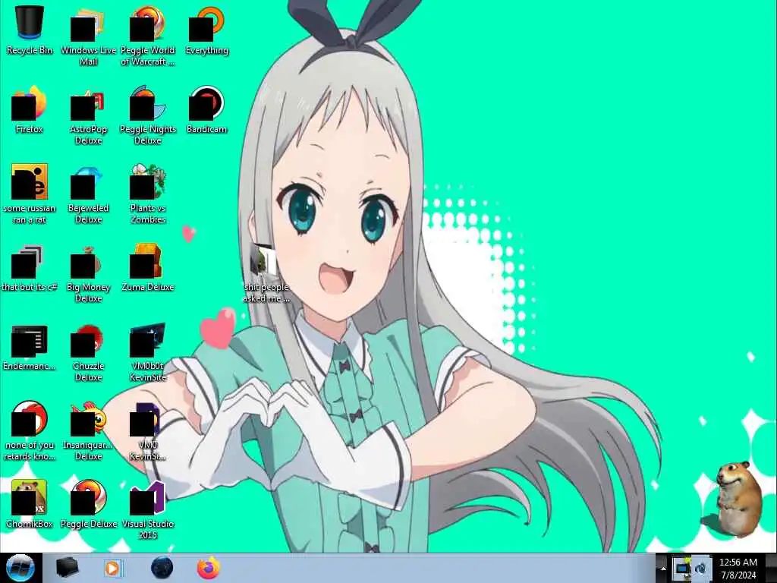Open the Windows Start menu orb

(20, 568)
